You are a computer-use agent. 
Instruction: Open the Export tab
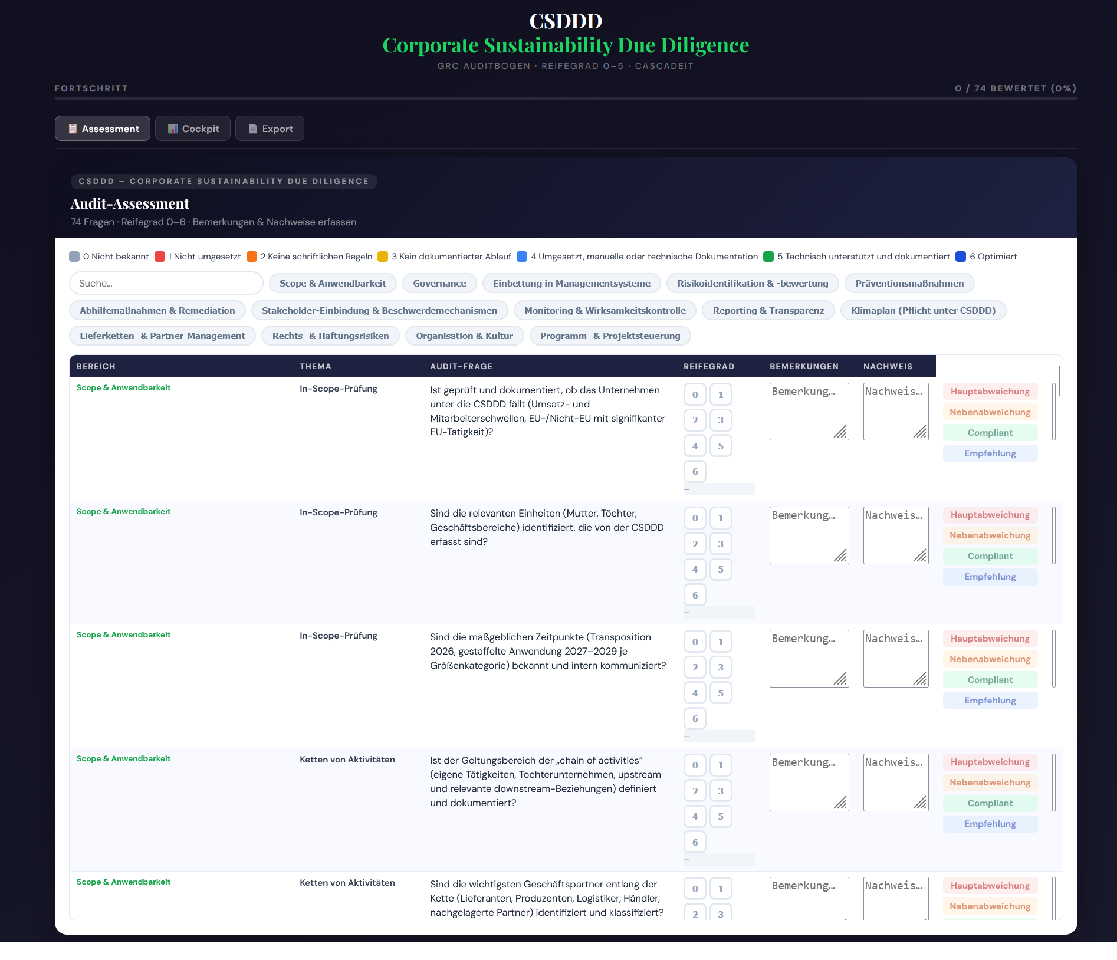click(270, 129)
